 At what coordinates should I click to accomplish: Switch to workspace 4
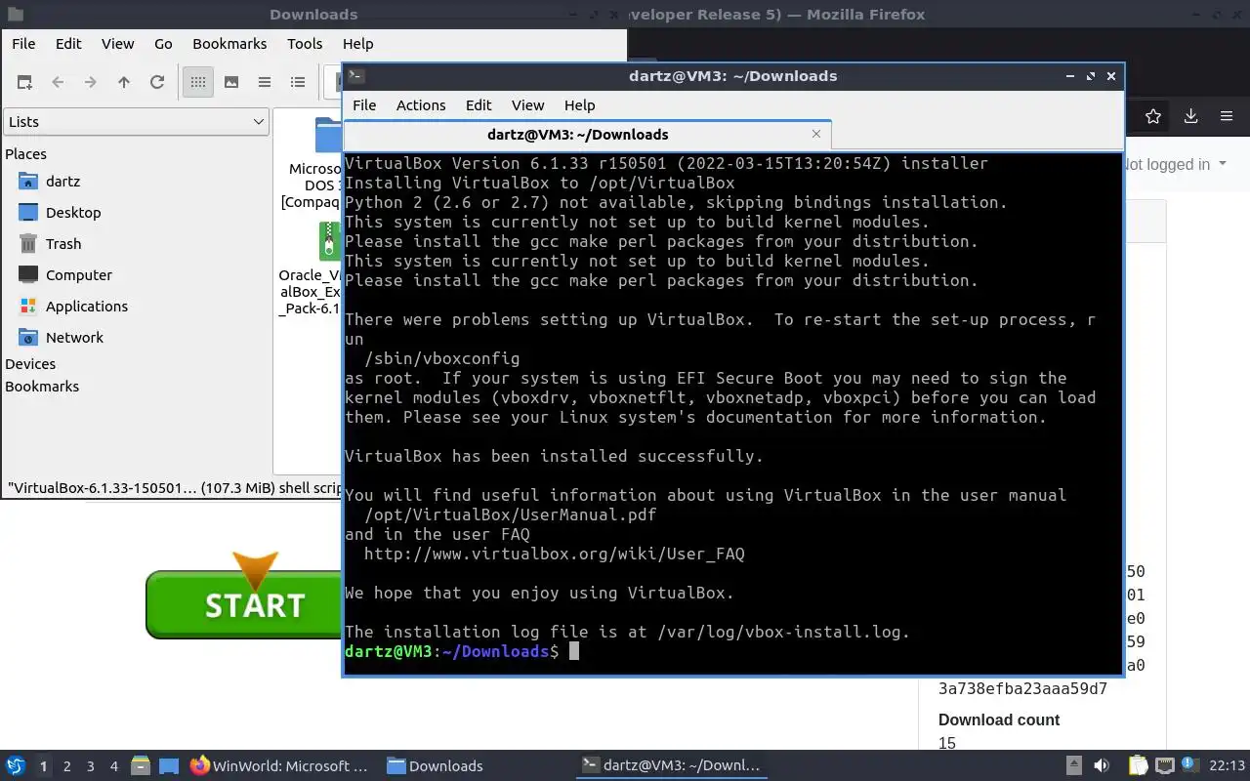[x=114, y=766]
